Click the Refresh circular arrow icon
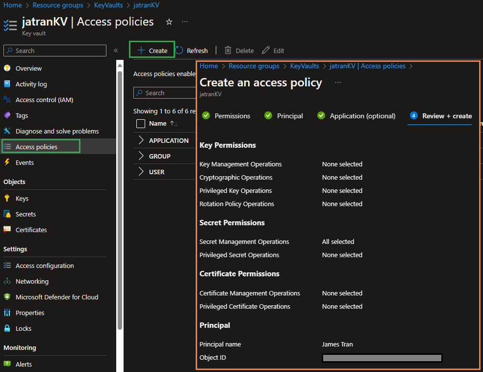483x372 pixels. (x=179, y=50)
